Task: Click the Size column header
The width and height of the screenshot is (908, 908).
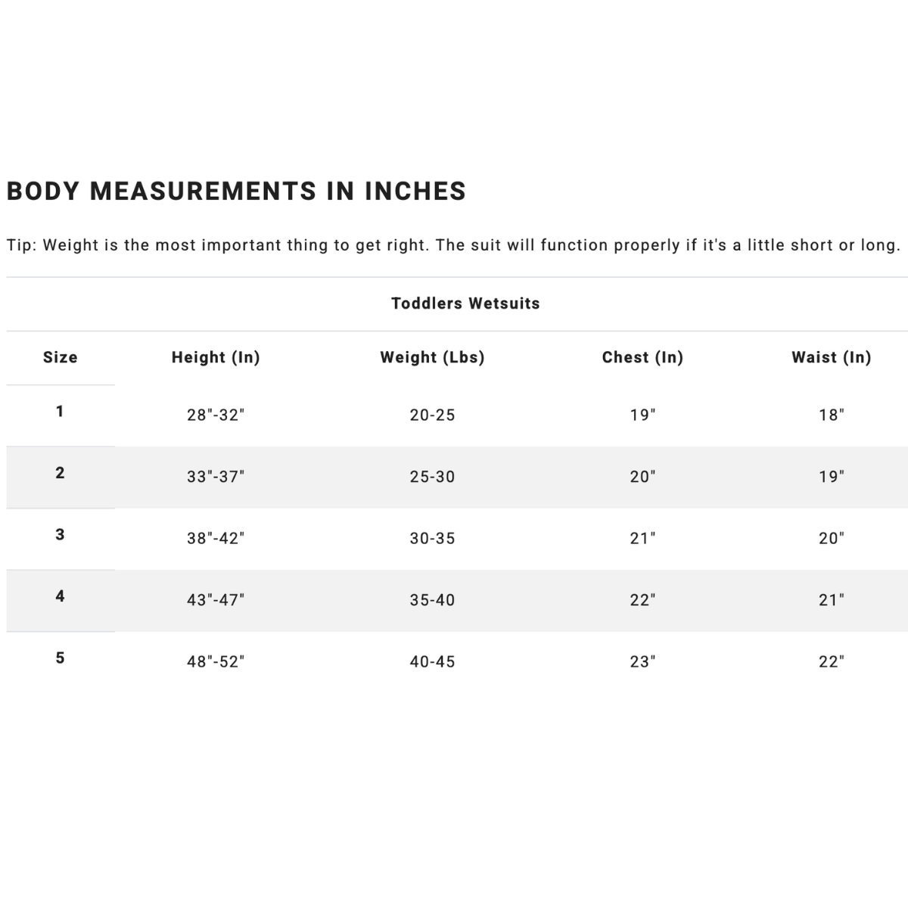Action: tap(61, 357)
